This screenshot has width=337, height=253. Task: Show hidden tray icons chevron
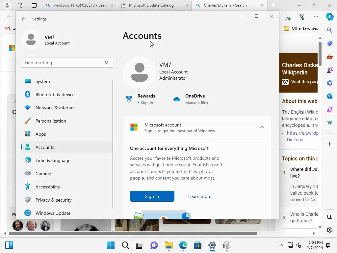(x=281, y=245)
